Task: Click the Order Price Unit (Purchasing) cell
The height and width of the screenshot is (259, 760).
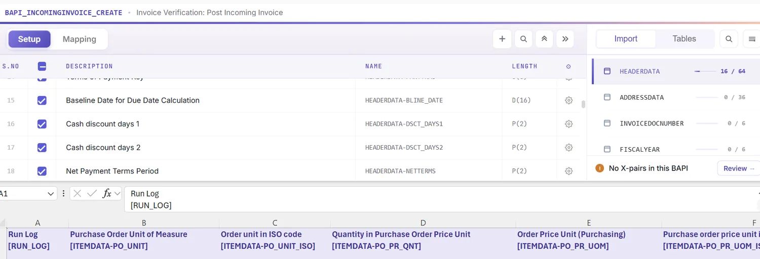Action: click(589, 243)
